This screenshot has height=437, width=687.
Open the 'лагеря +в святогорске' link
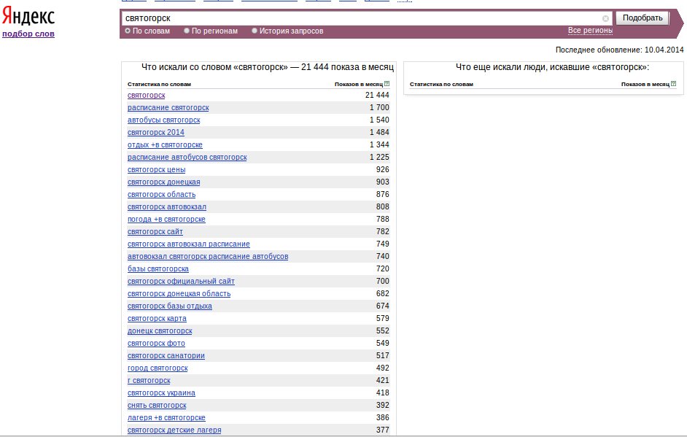pos(166,418)
